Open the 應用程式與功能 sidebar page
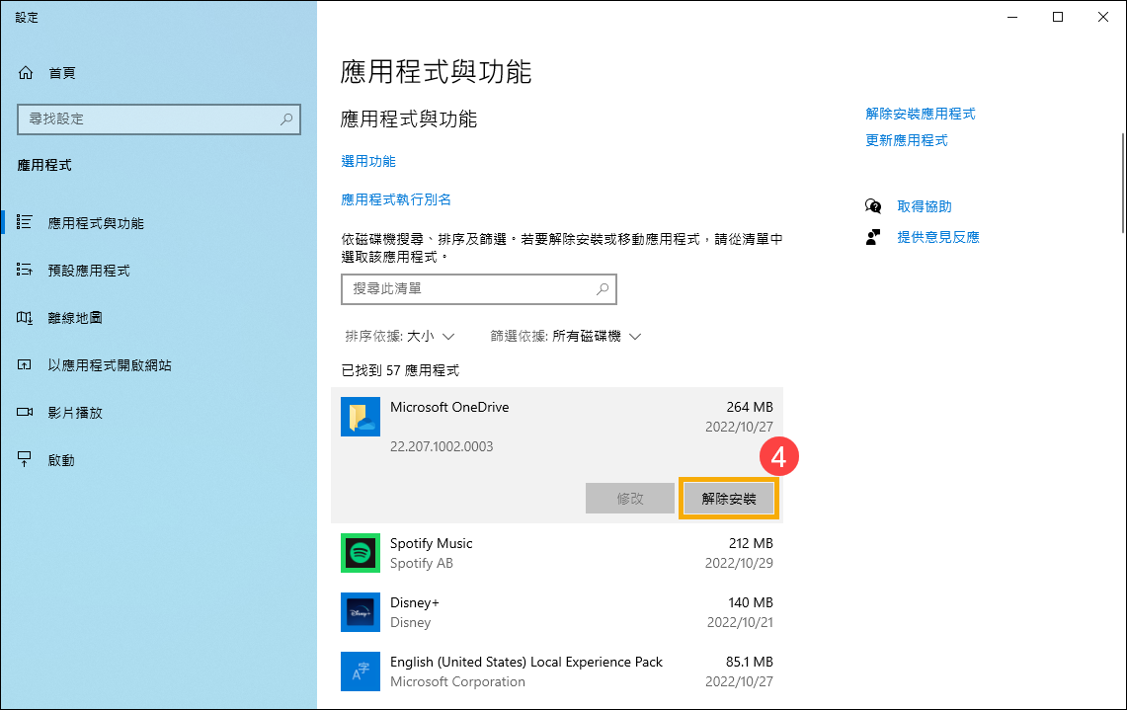The height and width of the screenshot is (710, 1127). tap(159, 223)
